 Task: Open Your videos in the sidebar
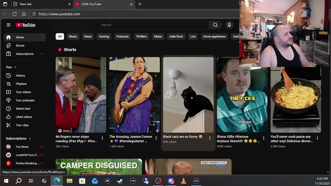click(25, 92)
